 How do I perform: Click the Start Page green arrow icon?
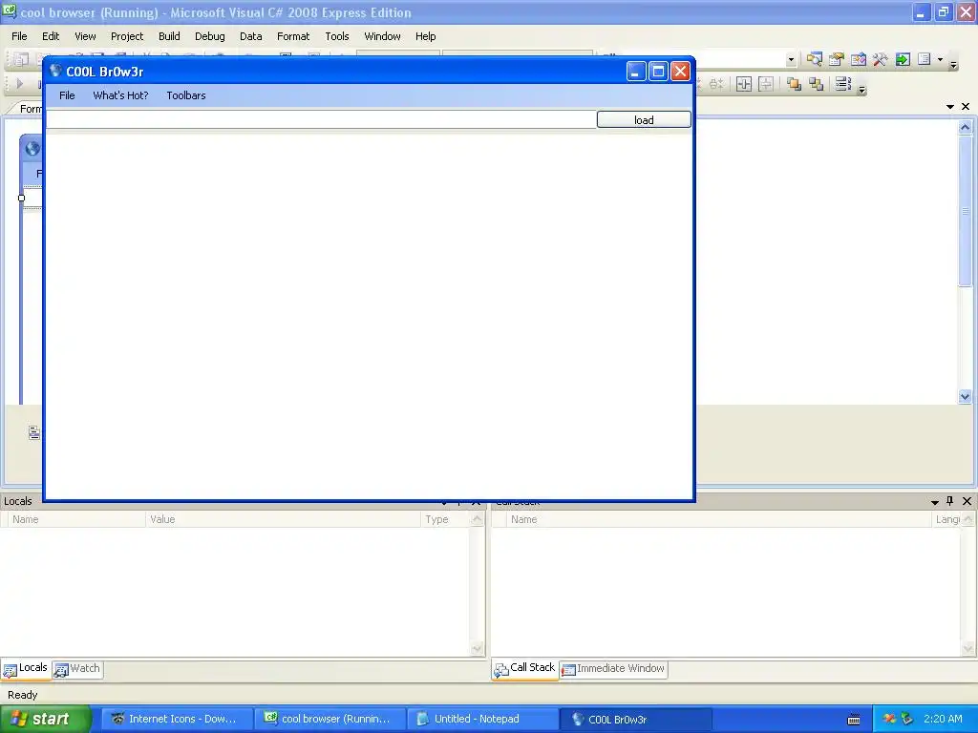[903, 59]
